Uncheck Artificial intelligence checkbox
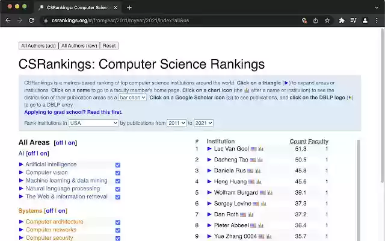 118,165
